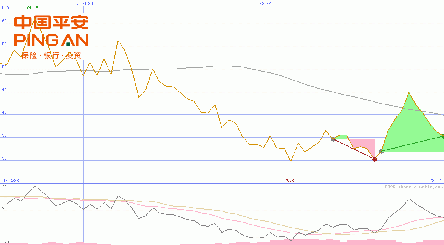The image size is (444, 245).
Task: Select the red low-point marker on the chart
Action: tap(374, 159)
